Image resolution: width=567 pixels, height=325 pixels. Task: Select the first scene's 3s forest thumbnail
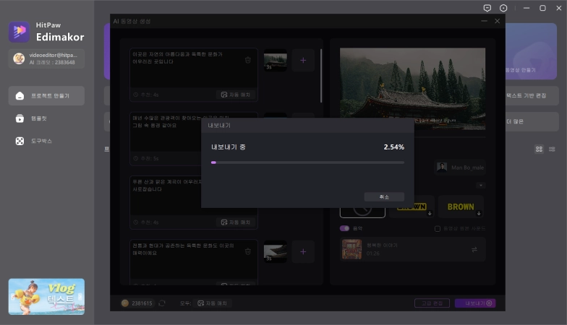(x=275, y=61)
